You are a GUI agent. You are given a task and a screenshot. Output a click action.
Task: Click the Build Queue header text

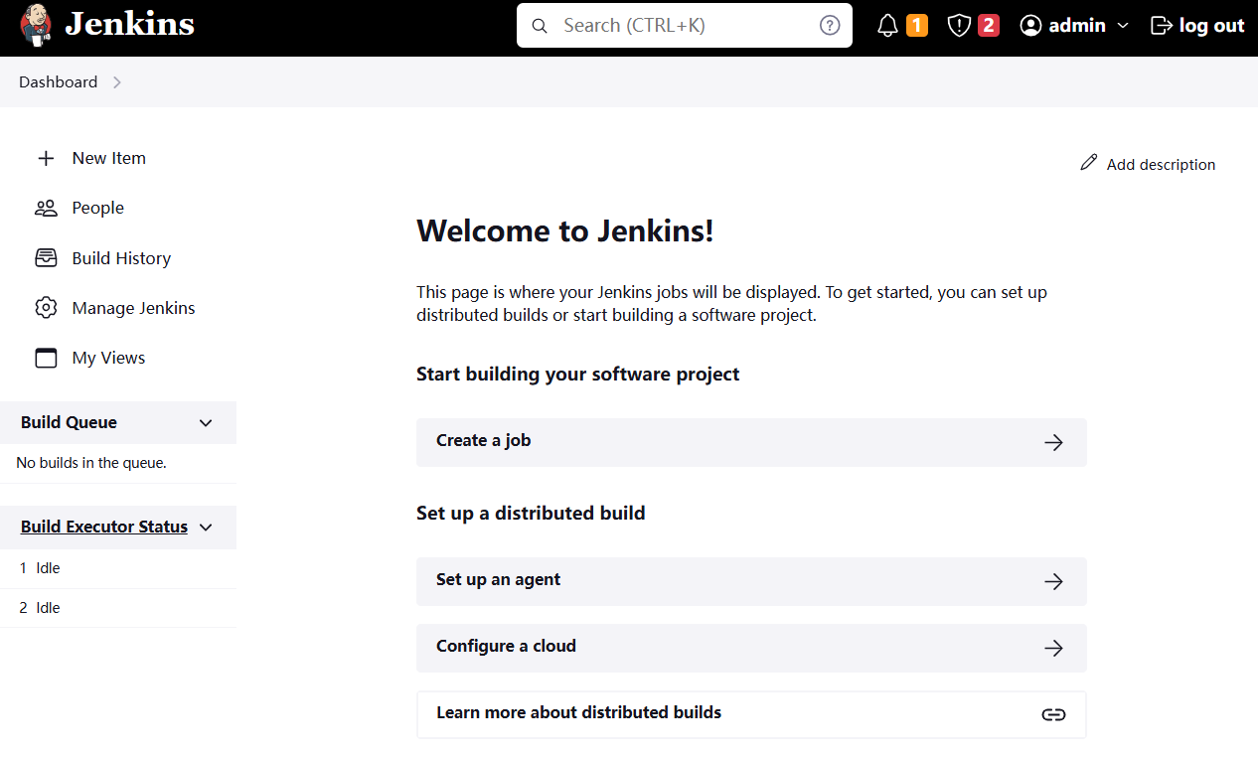click(x=69, y=422)
